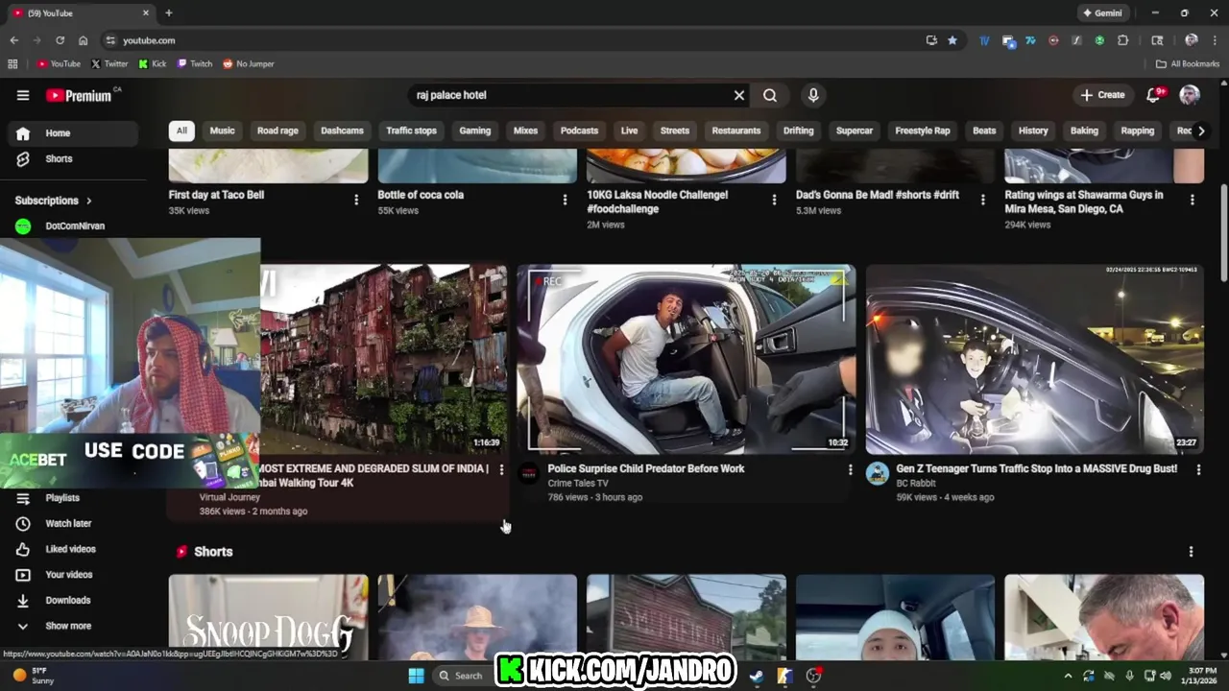Click the magnifier search button

[770, 95]
